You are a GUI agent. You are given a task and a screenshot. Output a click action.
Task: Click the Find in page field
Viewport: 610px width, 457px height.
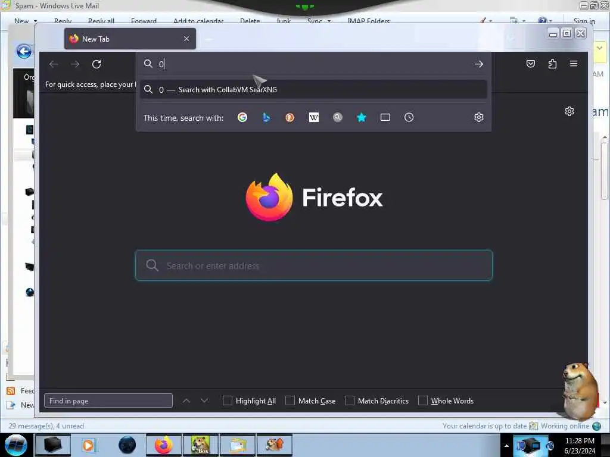pyautogui.click(x=108, y=400)
